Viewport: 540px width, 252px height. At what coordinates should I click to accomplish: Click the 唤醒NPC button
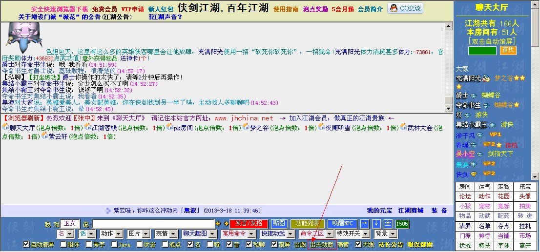pos(342,224)
